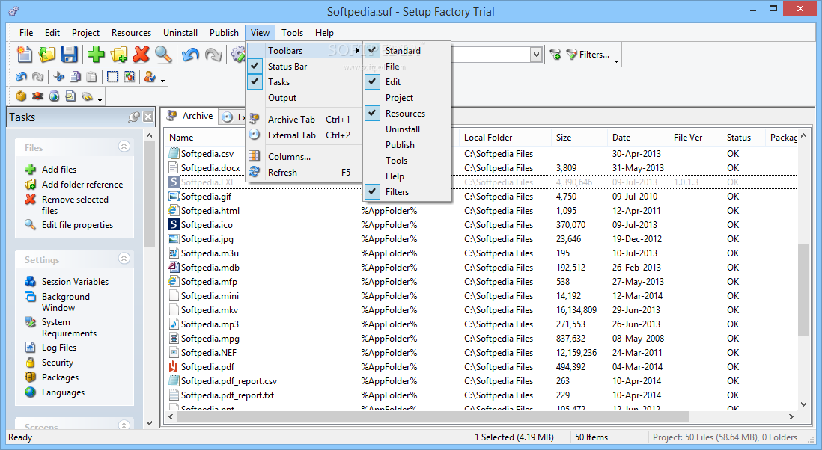Screen dimensions: 822x450
Task: Click the green plus Add files toolbar icon
Action: [96, 54]
